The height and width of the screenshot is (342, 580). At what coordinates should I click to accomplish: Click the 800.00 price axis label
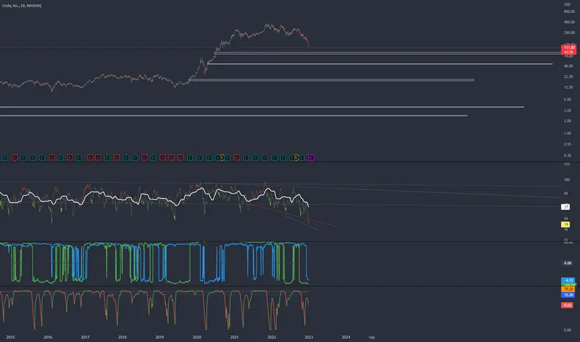click(x=569, y=11)
